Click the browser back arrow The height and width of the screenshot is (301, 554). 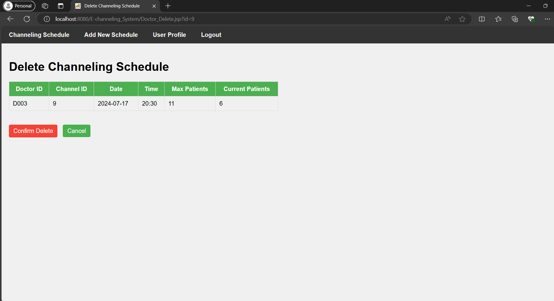click(x=10, y=19)
